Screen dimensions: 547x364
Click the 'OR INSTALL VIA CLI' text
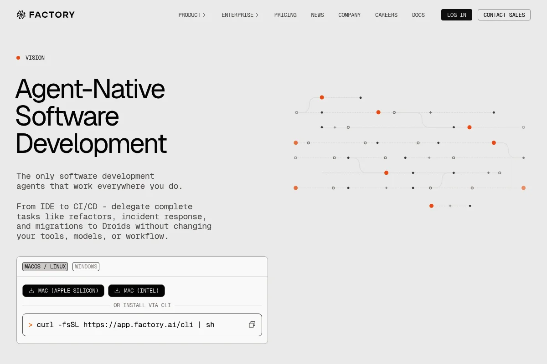(142, 305)
